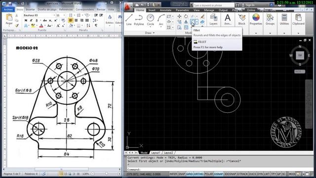Open the Utilities calculator panel
The width and height of the screenshot is (316, 178).
tap(284, 20)
